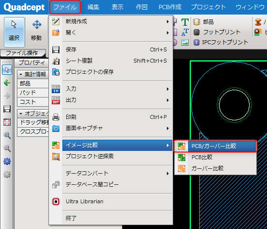Click the データベース間コピー database icon
This screenshot has width=267, height=229.
(x=56, y=184)
